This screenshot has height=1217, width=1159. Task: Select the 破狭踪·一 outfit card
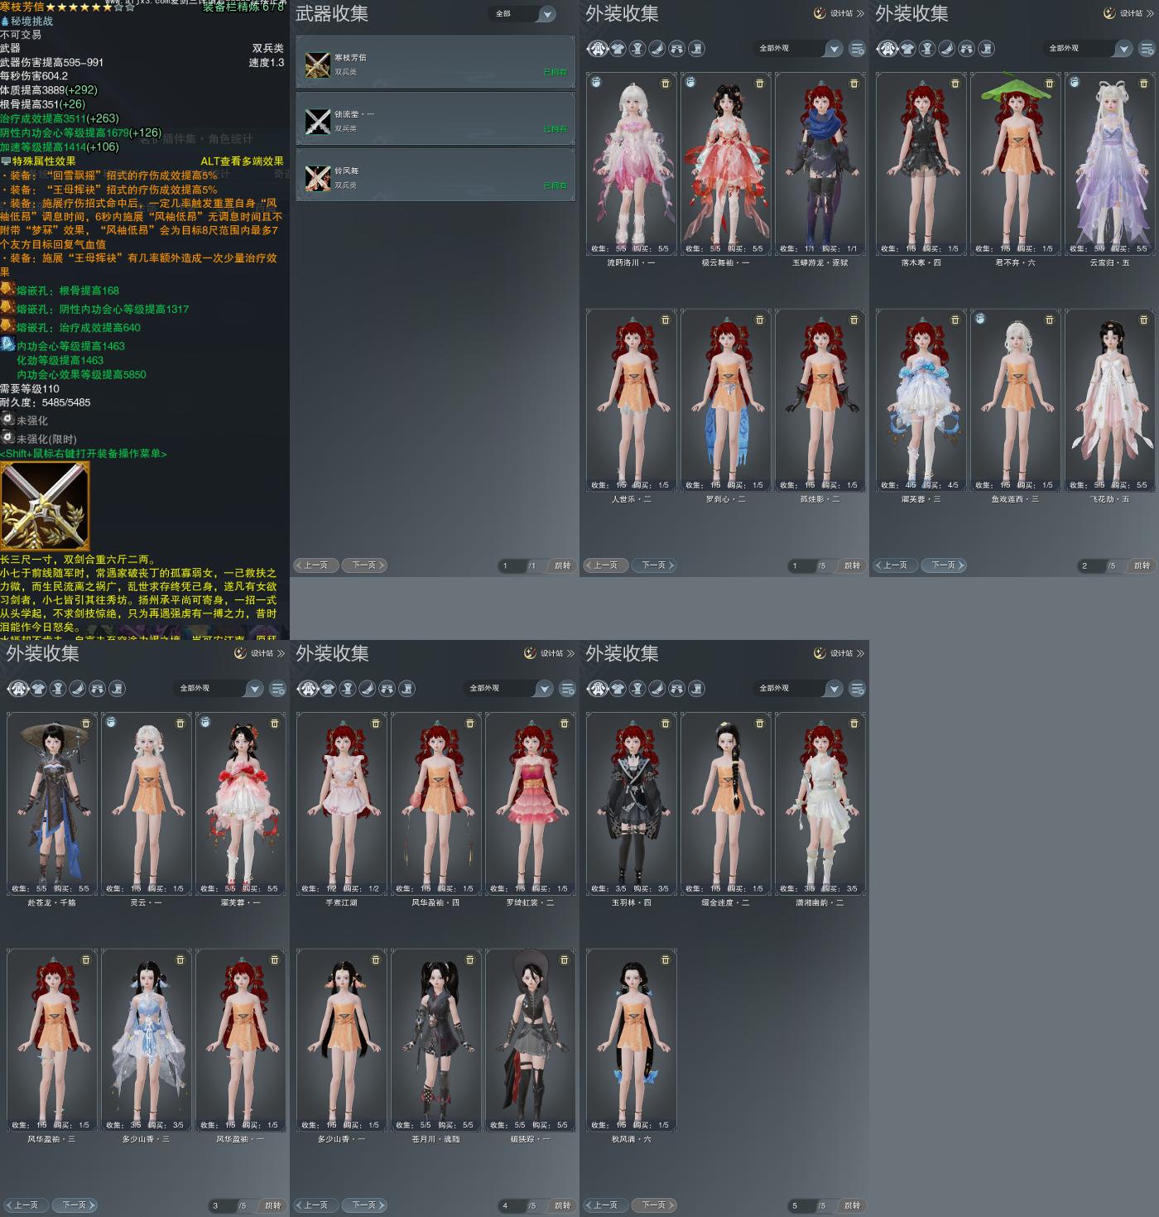click(530, 1041)
